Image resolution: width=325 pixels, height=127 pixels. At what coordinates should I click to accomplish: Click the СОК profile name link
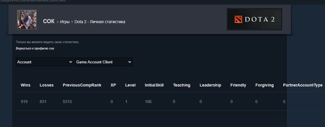pos(49,21)
